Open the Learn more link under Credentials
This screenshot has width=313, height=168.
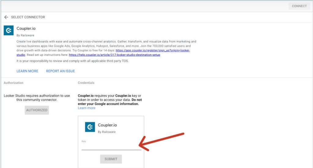pyautogui.click(x=87, y=108)
